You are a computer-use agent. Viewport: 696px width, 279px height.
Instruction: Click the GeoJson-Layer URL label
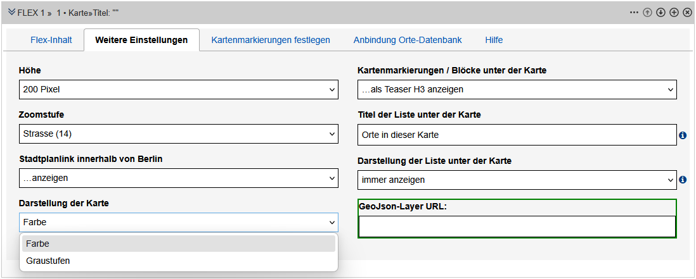(x=402, y=206)
